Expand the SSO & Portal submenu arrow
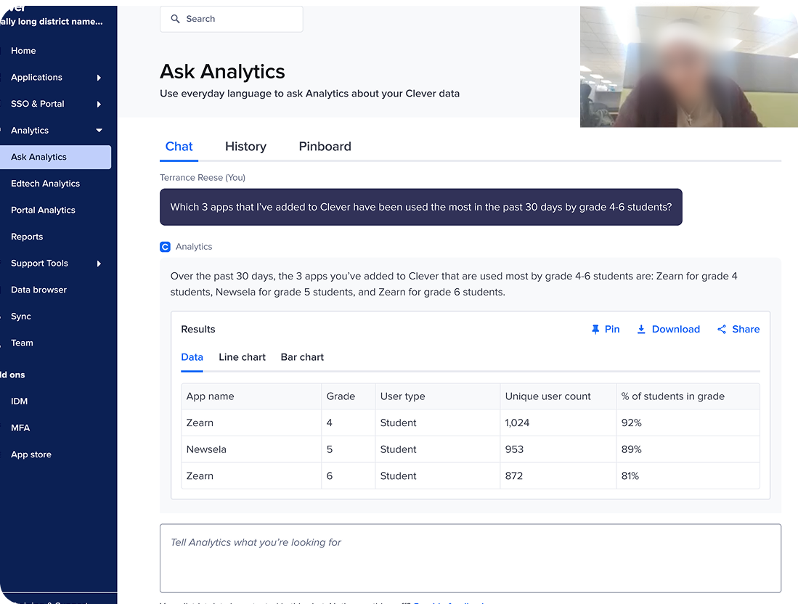 pyautogui.click(x=99, y=104)
